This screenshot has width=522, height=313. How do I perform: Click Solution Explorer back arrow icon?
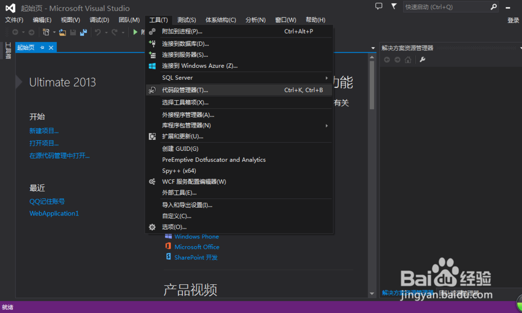point(387,59)
